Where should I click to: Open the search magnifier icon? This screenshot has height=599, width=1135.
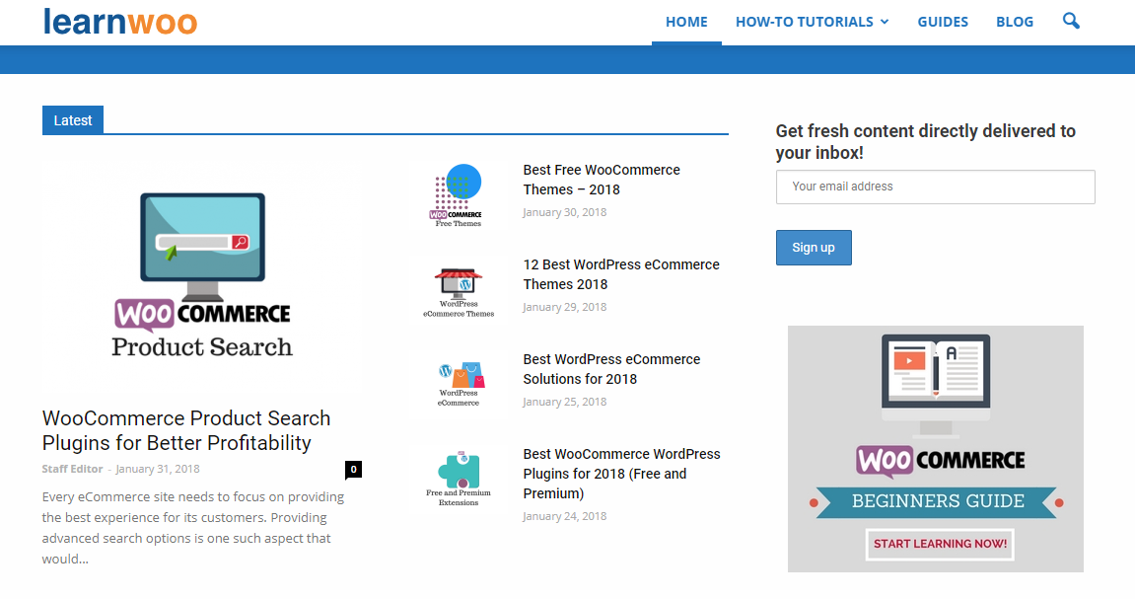pos(1071,21)
